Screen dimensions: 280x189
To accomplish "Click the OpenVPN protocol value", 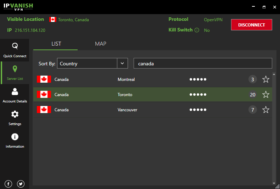I will pos(213,19).
